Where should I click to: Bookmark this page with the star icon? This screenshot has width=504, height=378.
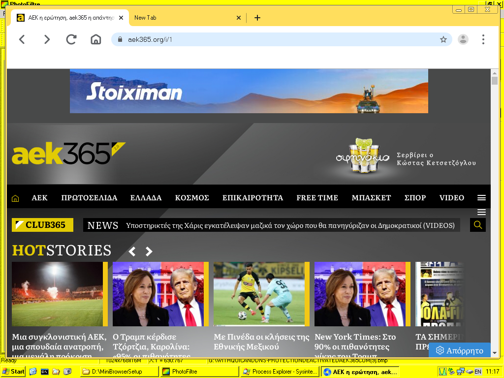point(443,39)
